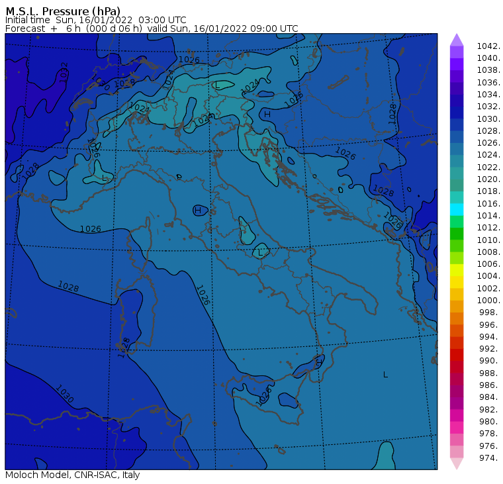This screenshot has width=503, height=484.
Task: Click the Forecast + 6 h valid time line
Action: [152, 28]
